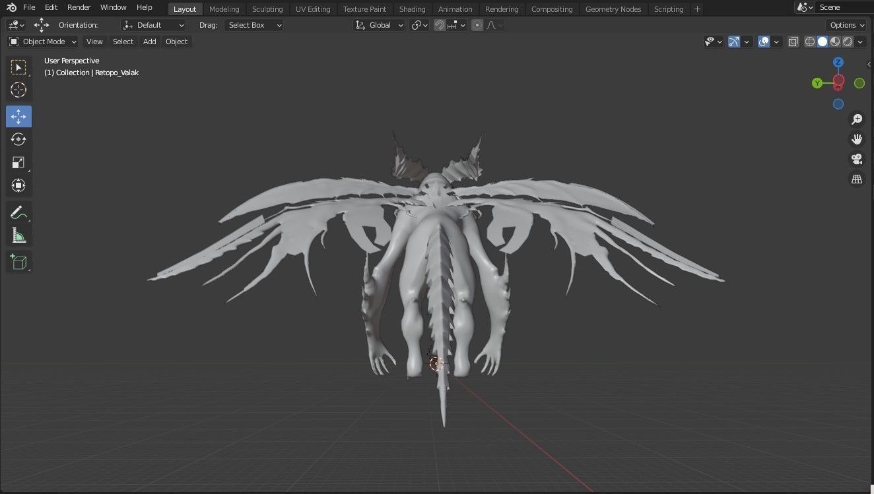Viewport: 874px width, 494px height.
Task: Activate the 3D Cursor tool
Action: 18,90
